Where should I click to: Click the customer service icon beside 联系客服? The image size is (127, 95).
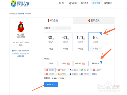[18, 56]
